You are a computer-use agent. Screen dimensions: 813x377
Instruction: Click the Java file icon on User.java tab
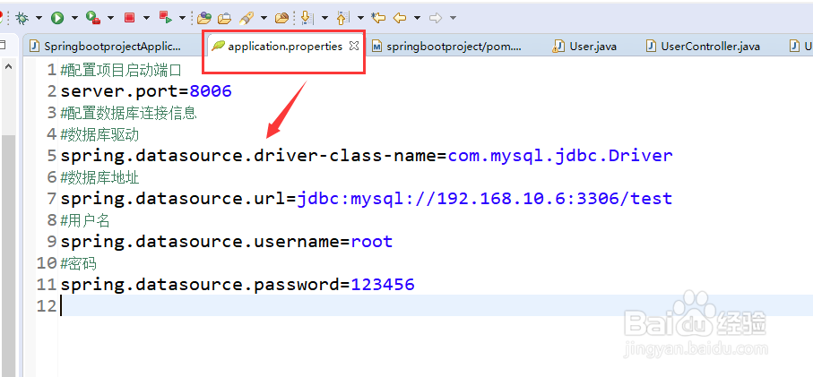coord(558,46)
